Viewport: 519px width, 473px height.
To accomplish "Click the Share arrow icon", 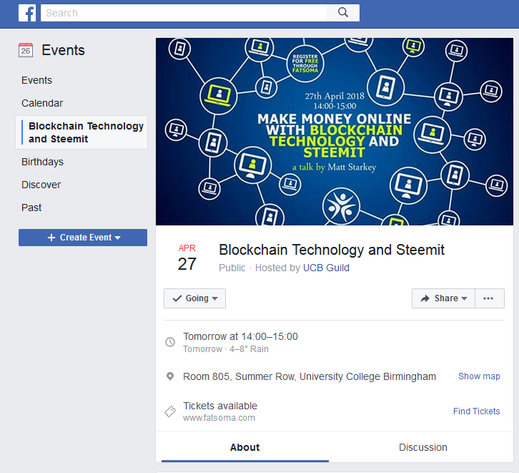I will [x=425, y=298].
